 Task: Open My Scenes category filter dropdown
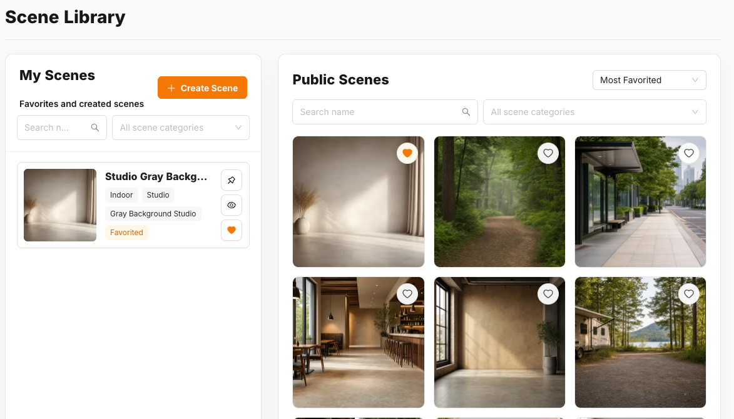click(181, 128)
